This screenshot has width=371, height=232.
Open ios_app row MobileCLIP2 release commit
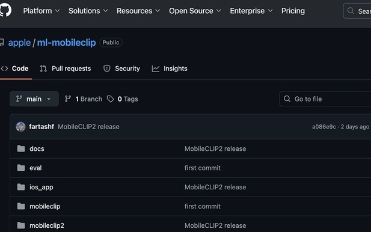[x=215, y=187]
